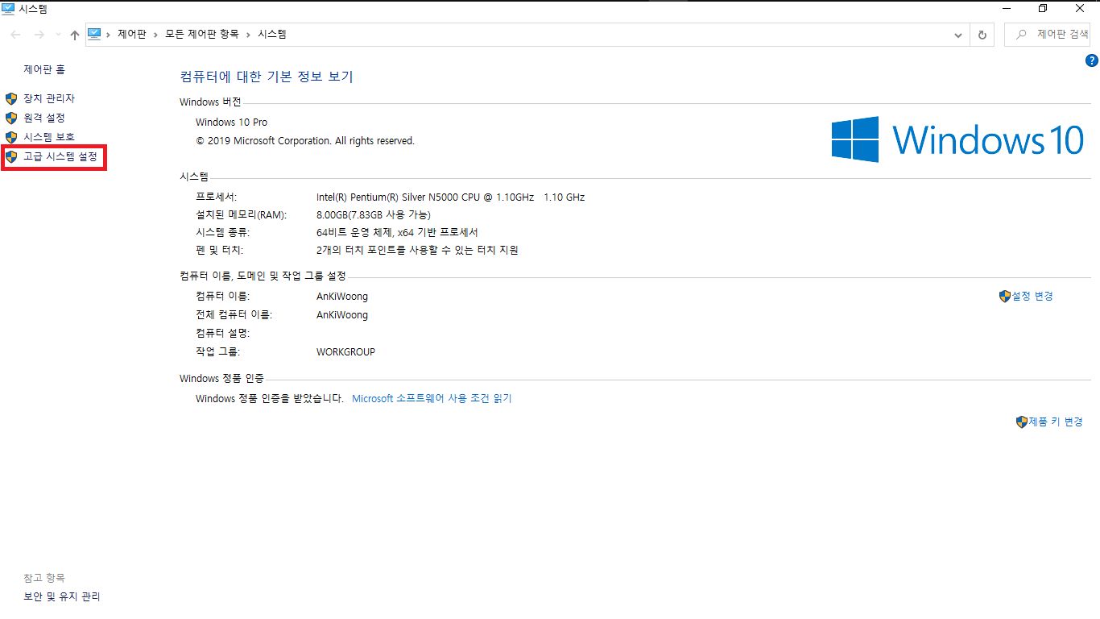The height and width of the screenshot is (619, 1100).
Task: Click the 8.00GB installed memory value
Action: (374, 214)
